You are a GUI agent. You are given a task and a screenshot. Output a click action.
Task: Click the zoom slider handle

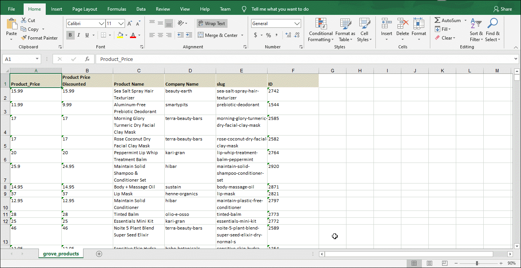click(x=477, y=263)
